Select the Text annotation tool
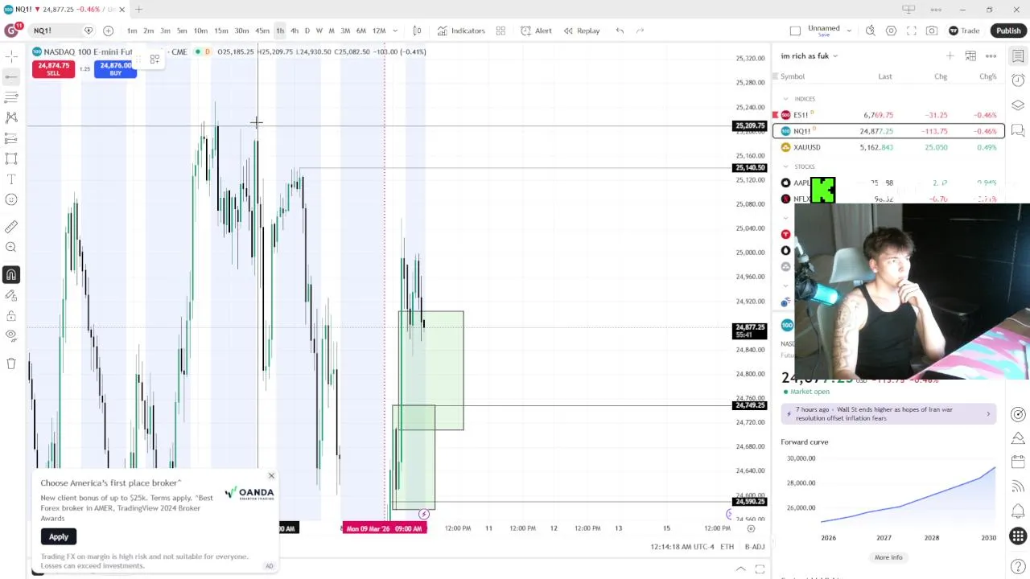This screenshot has height=579, width=1030. click(11, 179)
